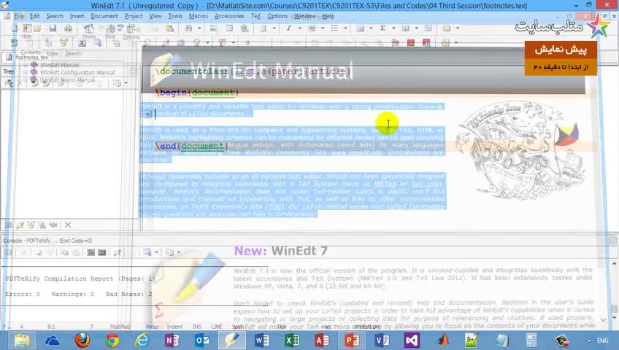Click the Modified indicator in status bar

pyautogui.click(x=120, y=327)
